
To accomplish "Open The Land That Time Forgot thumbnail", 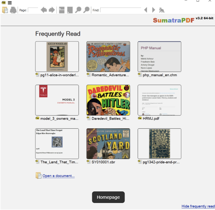I will pyautogui.click(x=57, y=144).
